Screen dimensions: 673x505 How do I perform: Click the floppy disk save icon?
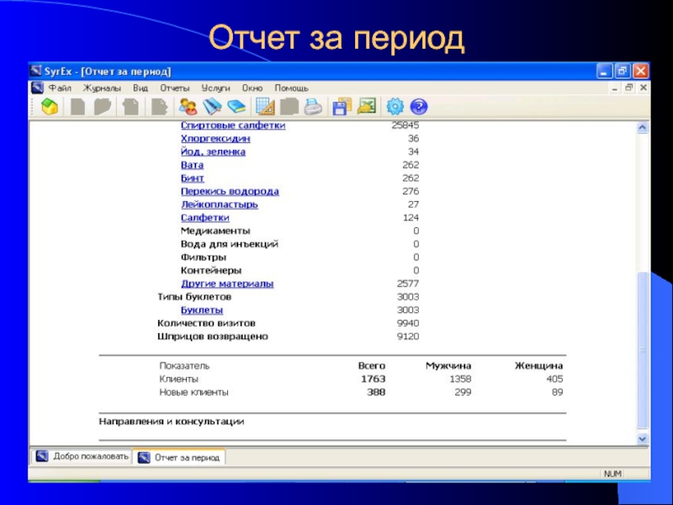[342, 107]
